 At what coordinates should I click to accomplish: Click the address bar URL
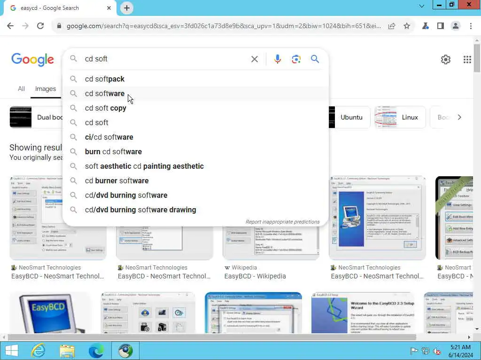(x=224, y=26)
